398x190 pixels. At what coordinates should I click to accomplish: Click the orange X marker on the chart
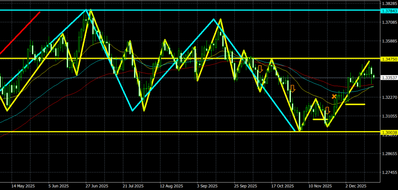[334, 96]
